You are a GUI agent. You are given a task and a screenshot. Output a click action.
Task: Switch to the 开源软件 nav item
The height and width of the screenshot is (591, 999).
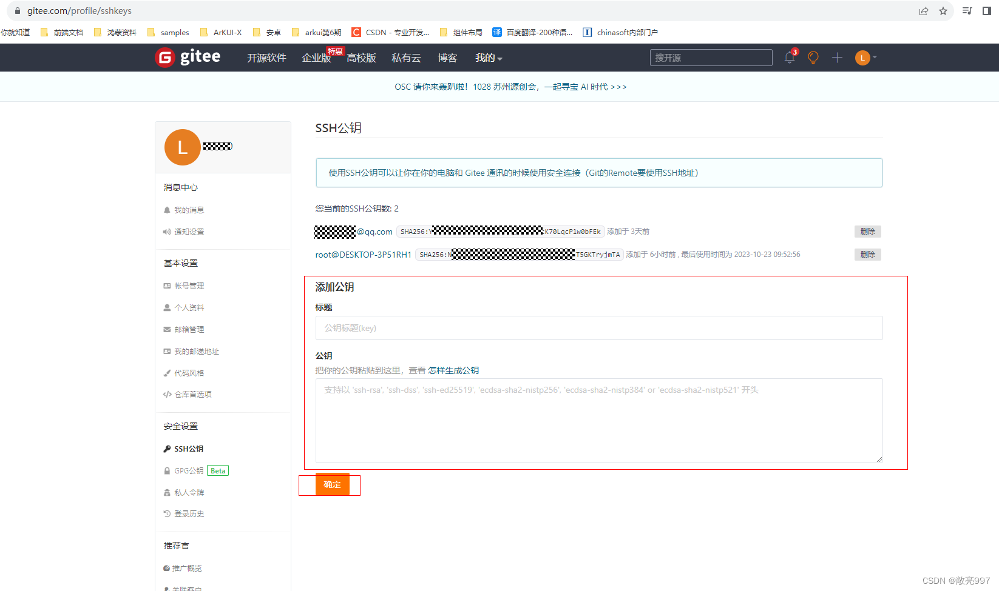point(266,58)
